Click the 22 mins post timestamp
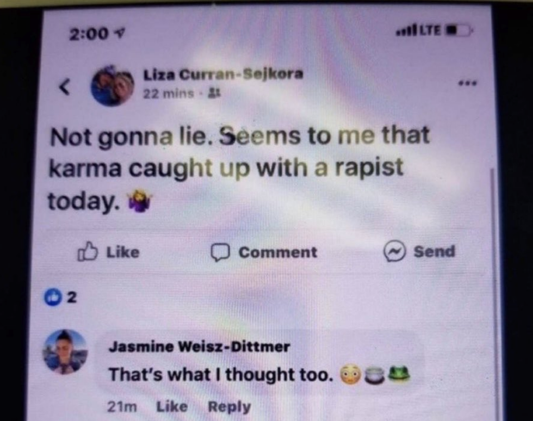Screen dimensions: 533x421 [168, 93]
